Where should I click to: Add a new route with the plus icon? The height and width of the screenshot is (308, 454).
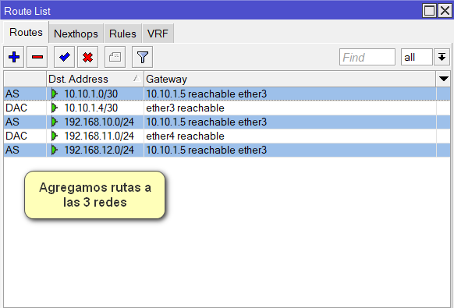tap(14, 57)
